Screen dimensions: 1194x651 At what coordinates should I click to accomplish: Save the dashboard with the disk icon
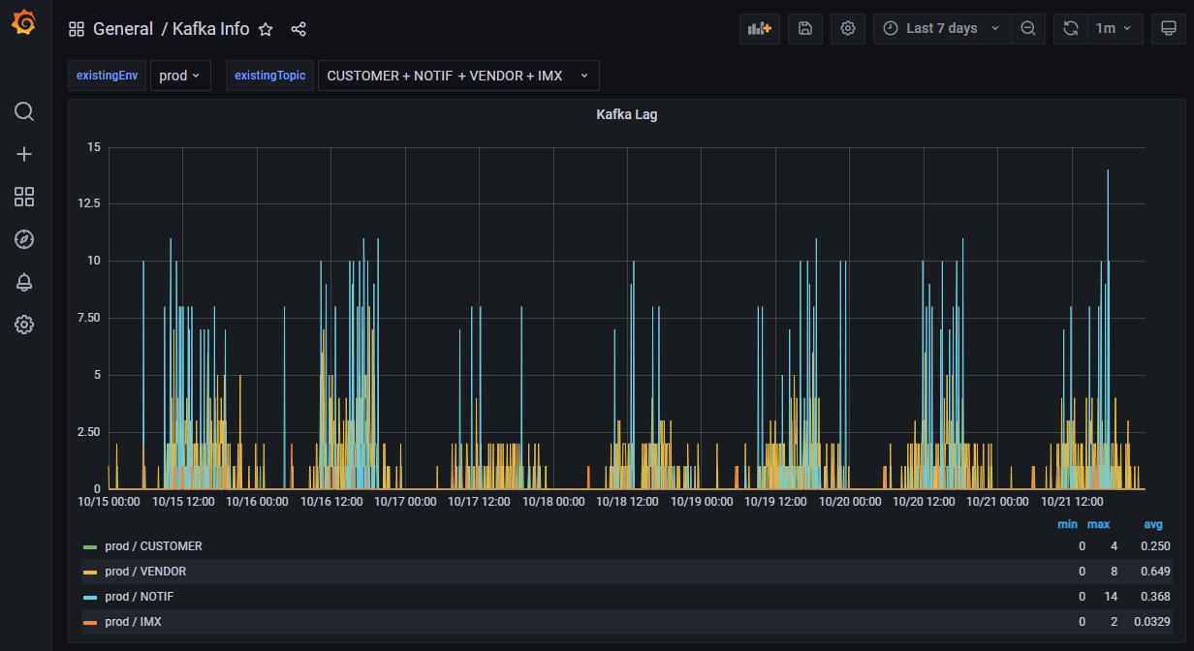(805, 29)
